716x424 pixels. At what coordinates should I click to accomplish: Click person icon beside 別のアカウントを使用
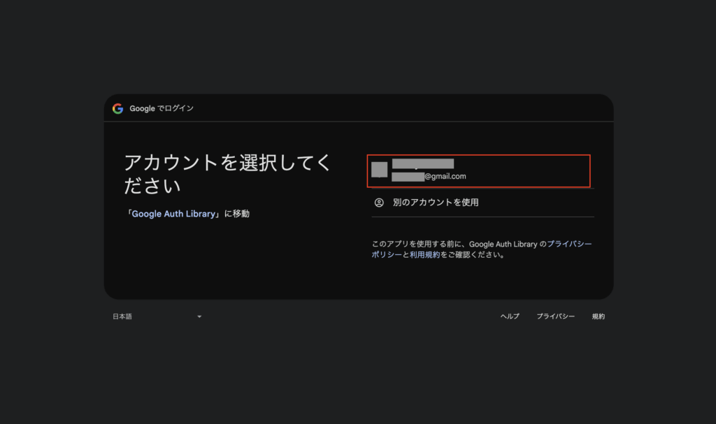379,203
